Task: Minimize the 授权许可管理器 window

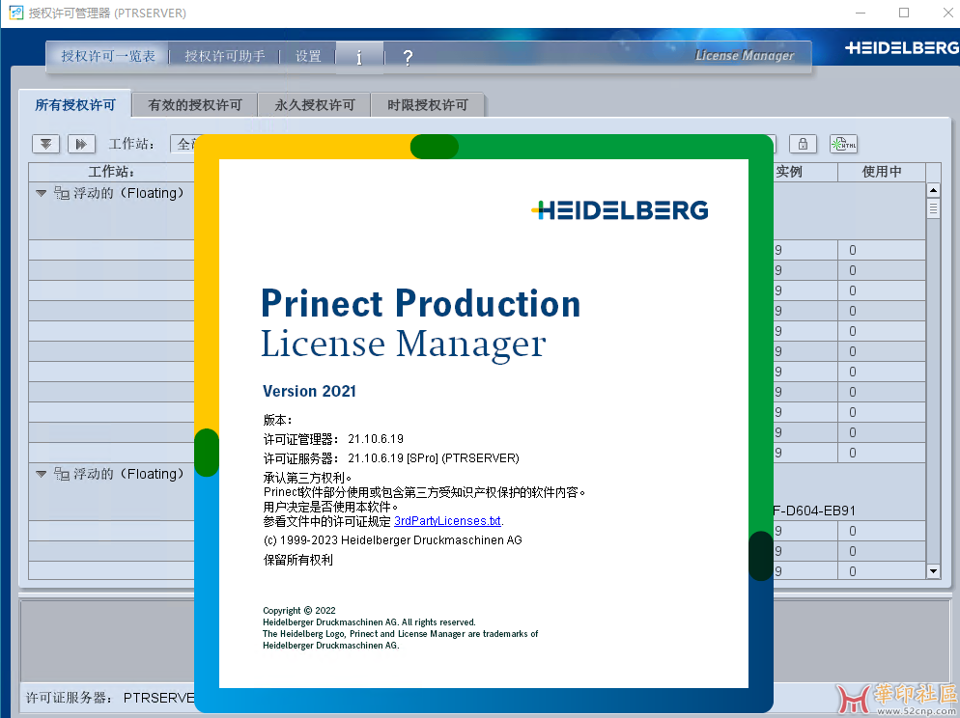Action: tap(861, 13)
